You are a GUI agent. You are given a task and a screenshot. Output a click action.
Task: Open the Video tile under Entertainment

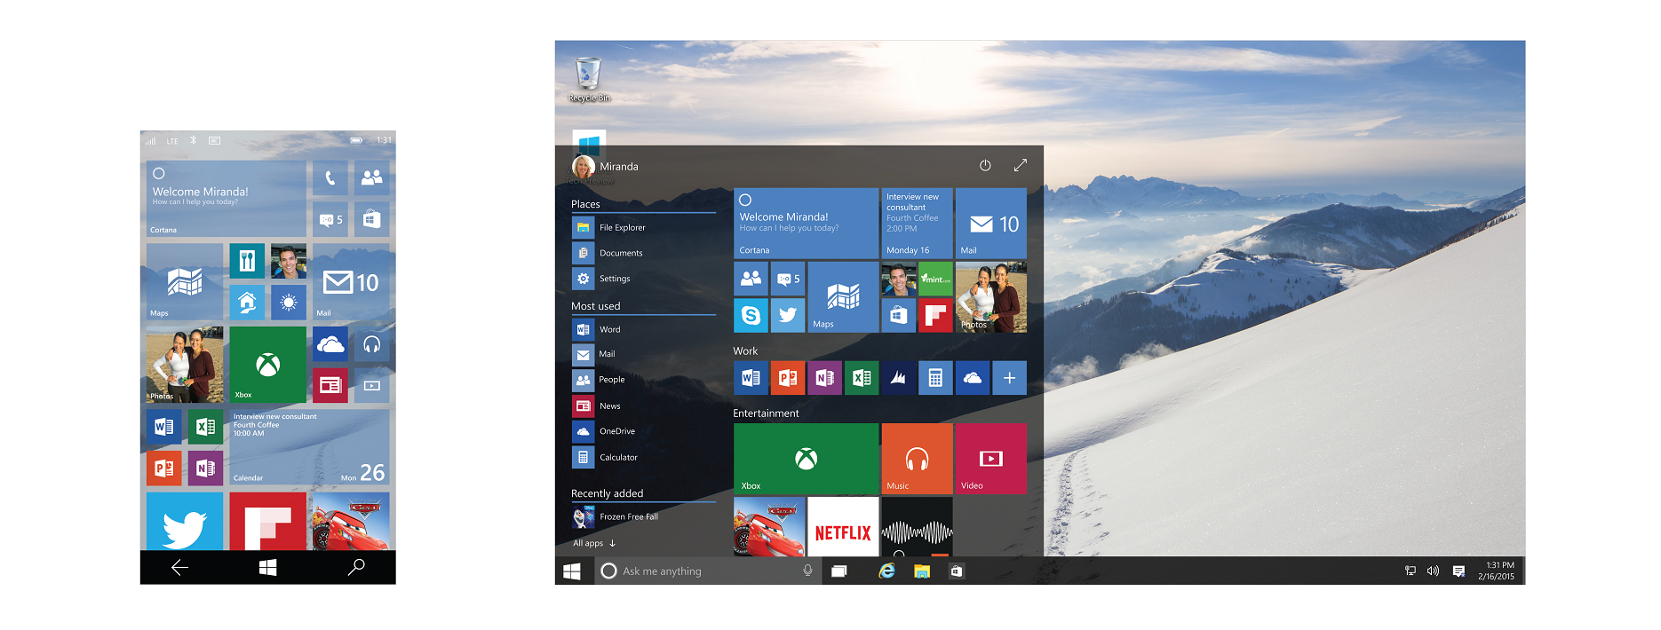[991, 459]
